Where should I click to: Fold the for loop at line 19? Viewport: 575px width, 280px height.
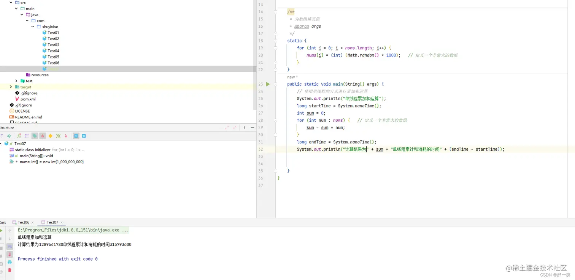coord(276,48)
